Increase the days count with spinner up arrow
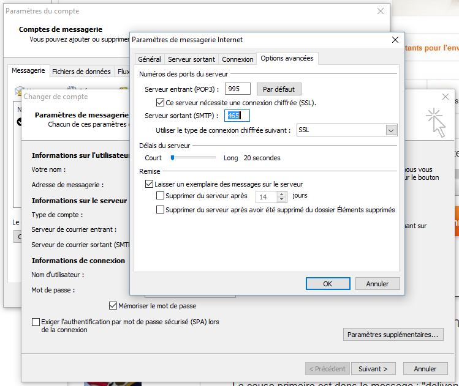This screenshot has height=386, width=459. pos(282,195)
